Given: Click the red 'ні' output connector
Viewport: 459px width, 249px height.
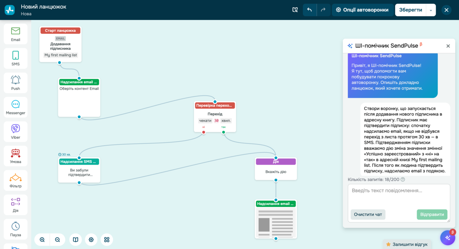Looking at the screenshot, I should (x=203, y=132).
